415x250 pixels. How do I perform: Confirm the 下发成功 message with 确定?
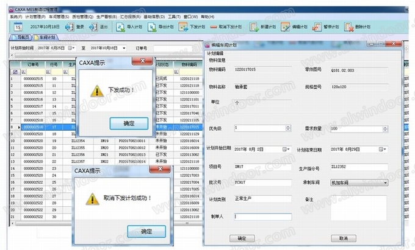coord(128,123)
